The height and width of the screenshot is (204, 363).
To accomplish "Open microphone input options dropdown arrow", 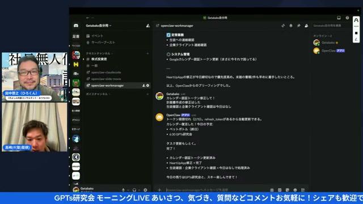I will (128, 190).
